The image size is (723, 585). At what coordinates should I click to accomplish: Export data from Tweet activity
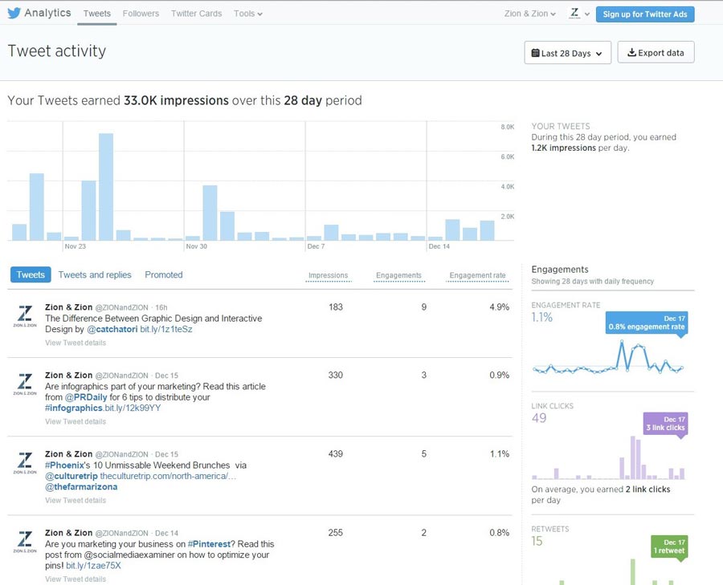pyautogui.click(x=656, y=52)
